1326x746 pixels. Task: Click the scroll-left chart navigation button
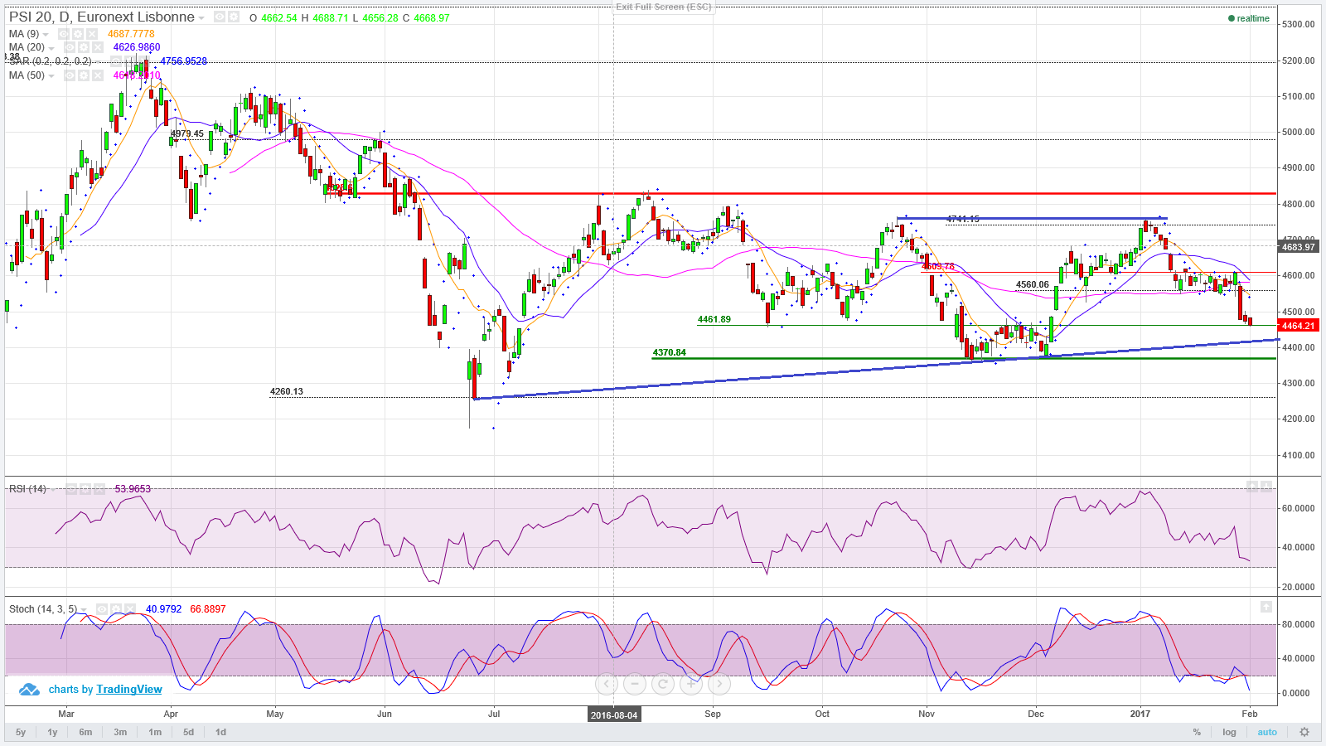607,684
